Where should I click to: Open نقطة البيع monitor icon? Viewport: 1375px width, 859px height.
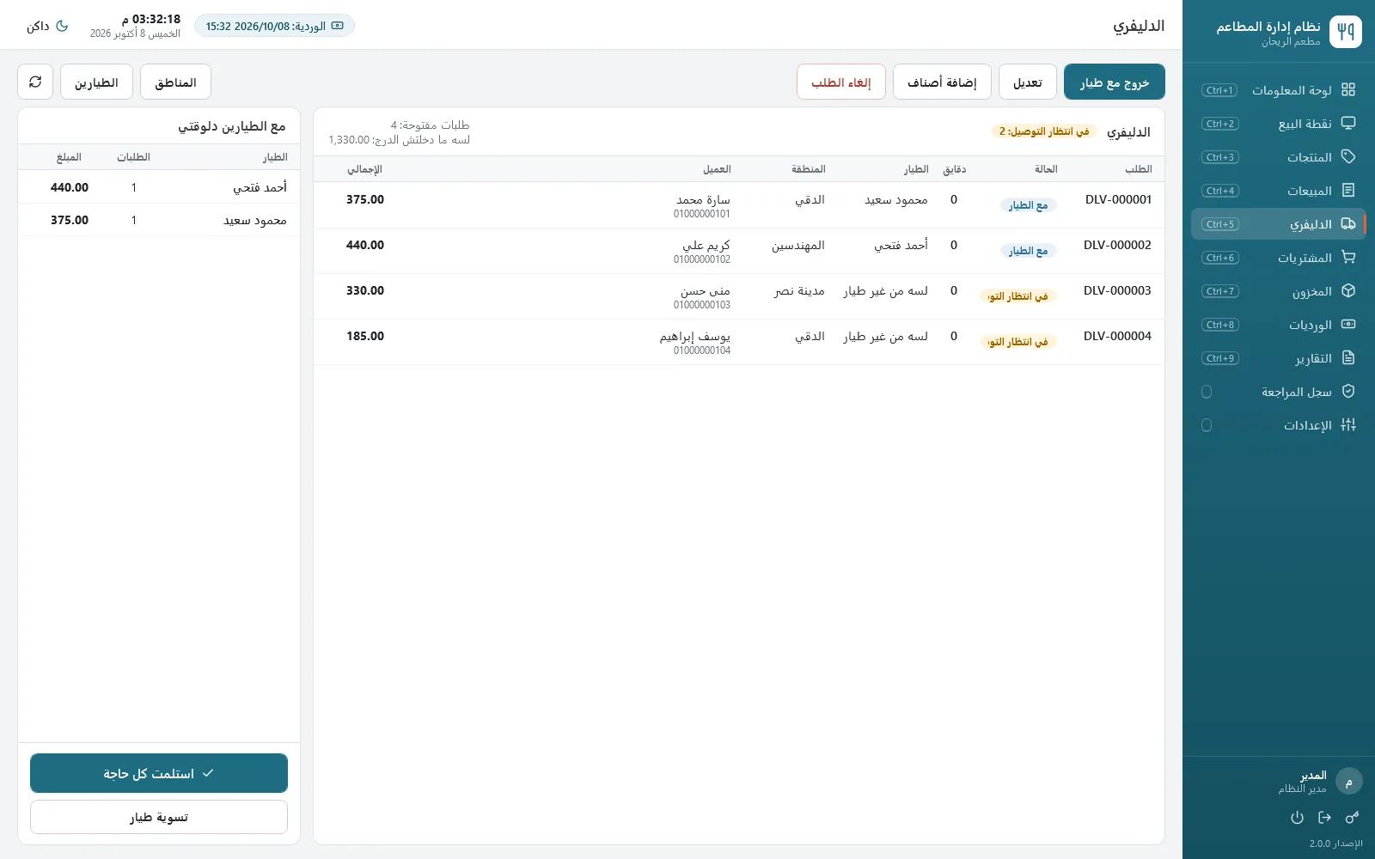click(1348, 124)
